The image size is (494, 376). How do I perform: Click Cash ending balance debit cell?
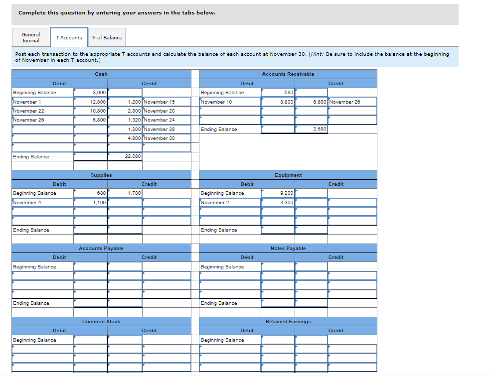(x=90, y=156)
